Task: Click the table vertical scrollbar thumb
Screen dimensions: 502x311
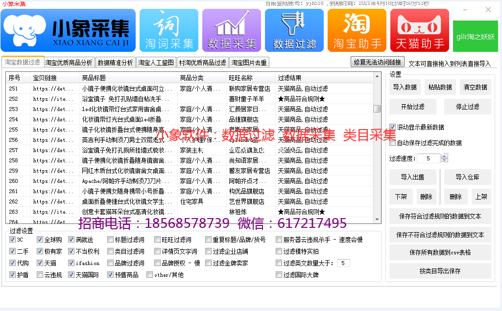Action: 377,109
